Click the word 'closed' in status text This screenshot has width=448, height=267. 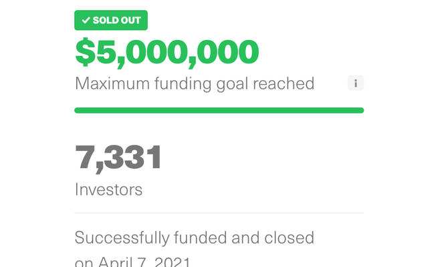(289, 238)
